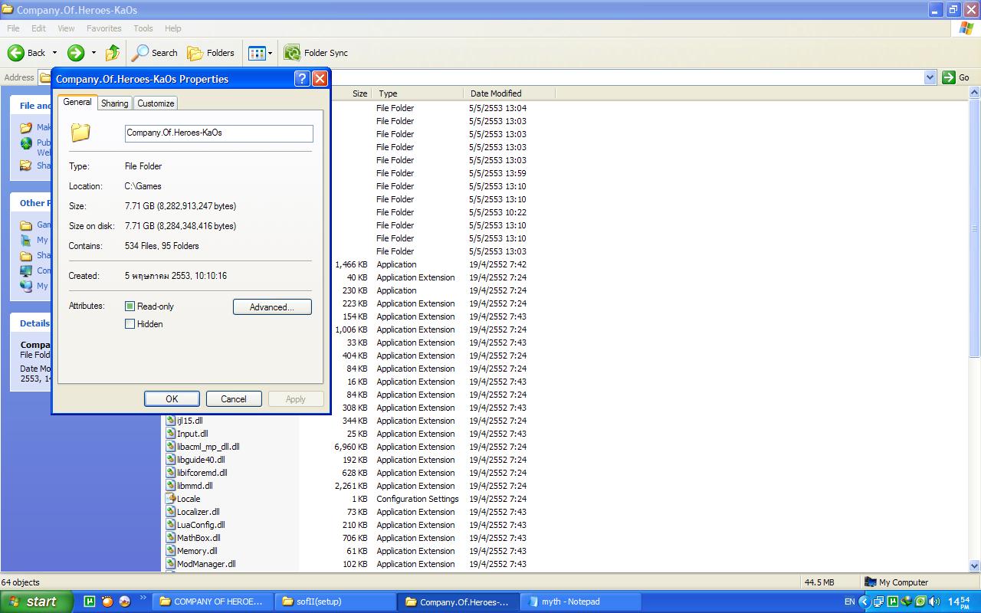Screen dimensions: 981x613
Task: Show hidden system tray icons
Action: tap(864, 602)
